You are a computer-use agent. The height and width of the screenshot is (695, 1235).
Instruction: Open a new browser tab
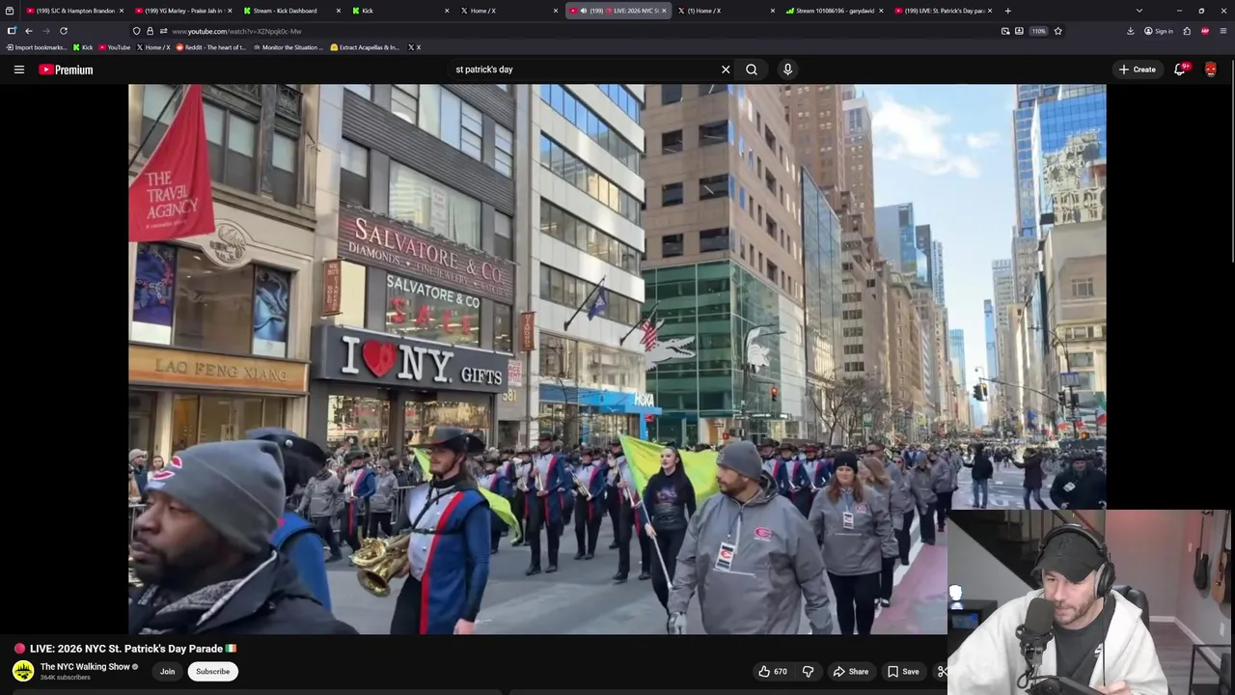(x=1007, y=11)
